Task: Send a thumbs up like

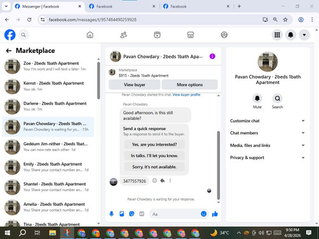Action: [215, 214]
